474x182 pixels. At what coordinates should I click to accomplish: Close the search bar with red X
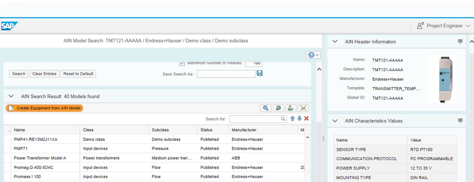pyautogui.click(x=306, y=119)
